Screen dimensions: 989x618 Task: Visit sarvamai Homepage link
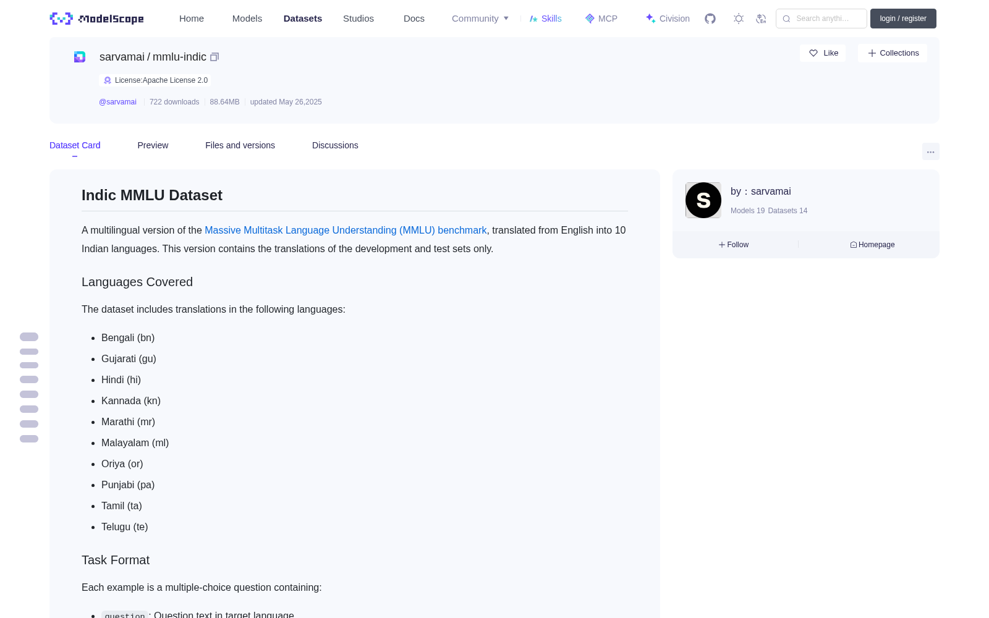872,245
